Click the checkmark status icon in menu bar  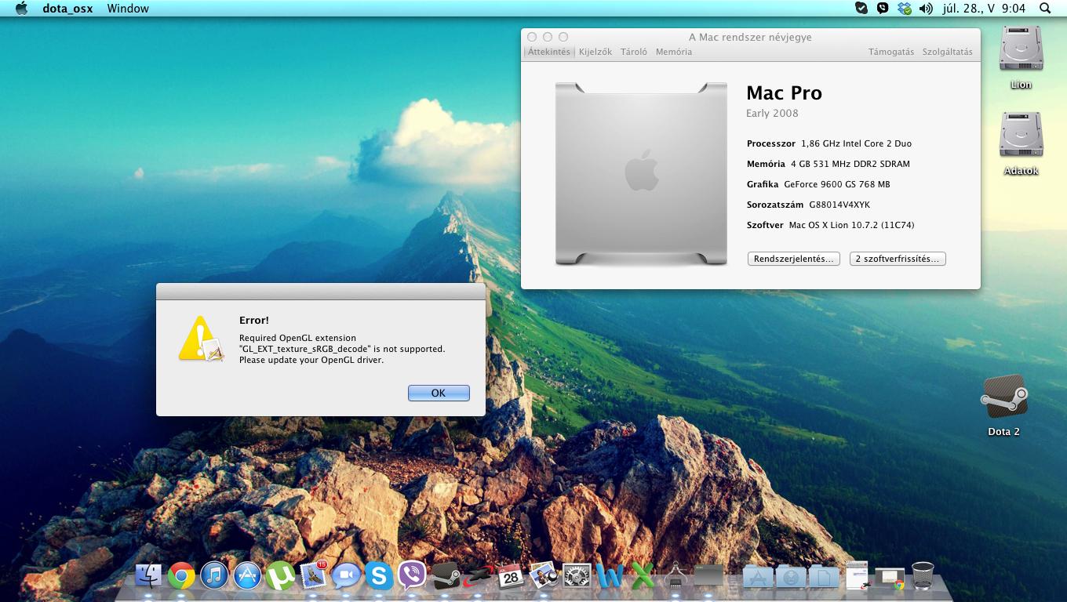tap(861, 8)
